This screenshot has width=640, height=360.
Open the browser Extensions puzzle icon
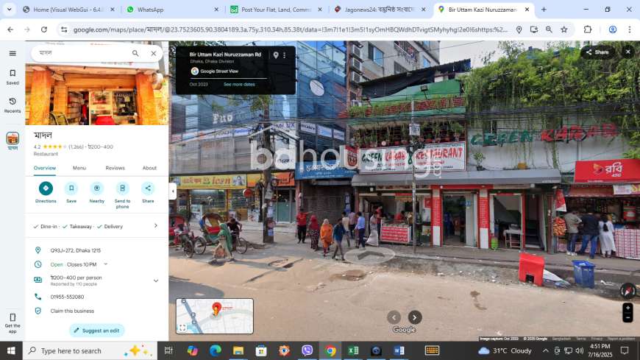[x=588, y=29]
